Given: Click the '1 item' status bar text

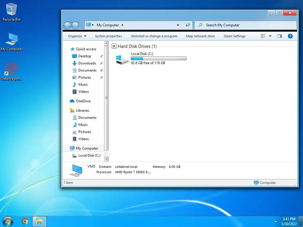Looking at the screenshot, I should click(x=68, y=183).
